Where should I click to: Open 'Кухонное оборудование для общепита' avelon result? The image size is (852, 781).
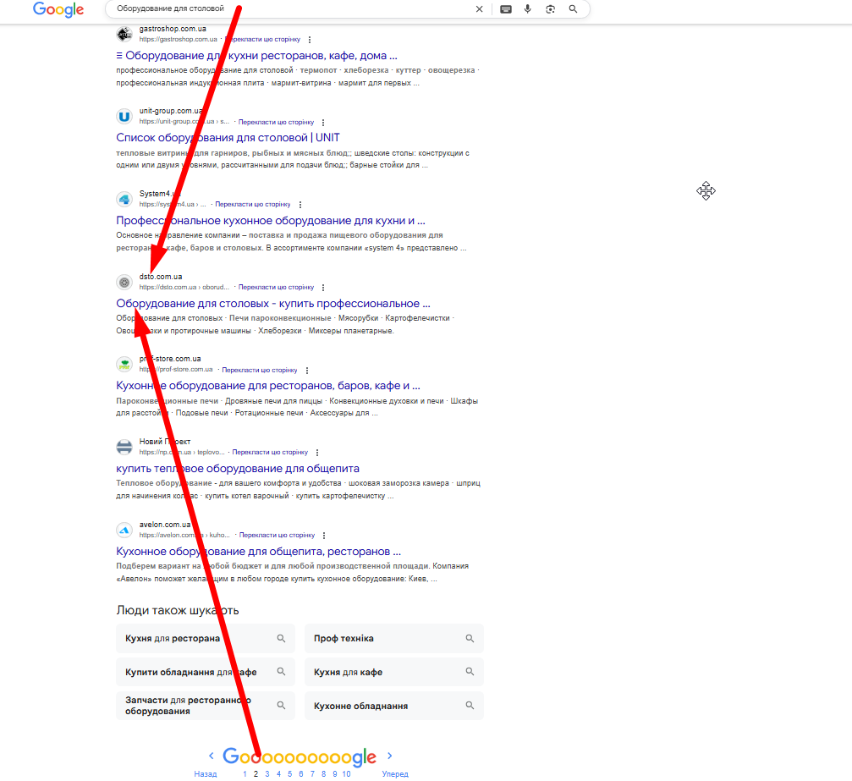[x=259, y=551]
